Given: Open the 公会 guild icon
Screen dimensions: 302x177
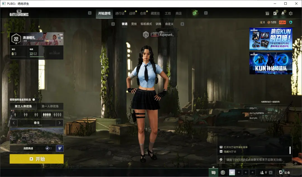Looking at the screenshot, I should (x=284, y=172).
